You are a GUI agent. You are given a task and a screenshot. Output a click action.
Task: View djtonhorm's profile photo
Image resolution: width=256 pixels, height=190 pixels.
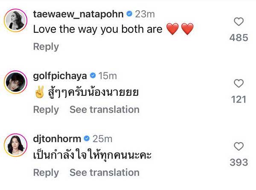16,145
